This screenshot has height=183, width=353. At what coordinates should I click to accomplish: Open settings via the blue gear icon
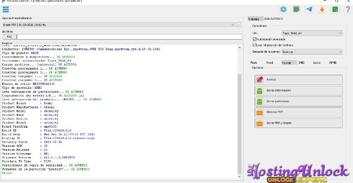(283, 10)
